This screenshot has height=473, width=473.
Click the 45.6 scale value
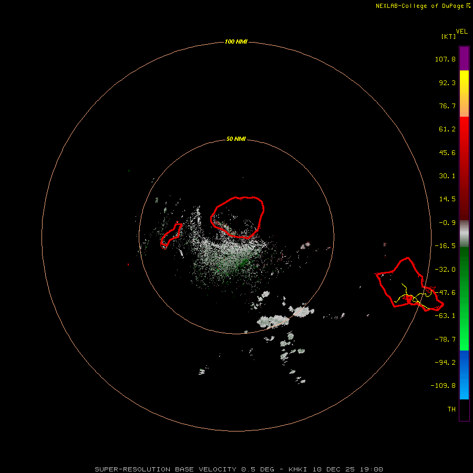click(x=447, y=152)
